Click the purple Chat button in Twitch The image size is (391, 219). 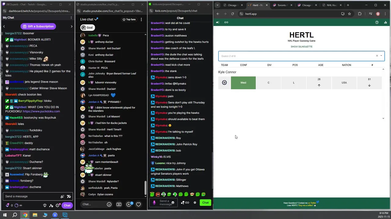point(67,205)
